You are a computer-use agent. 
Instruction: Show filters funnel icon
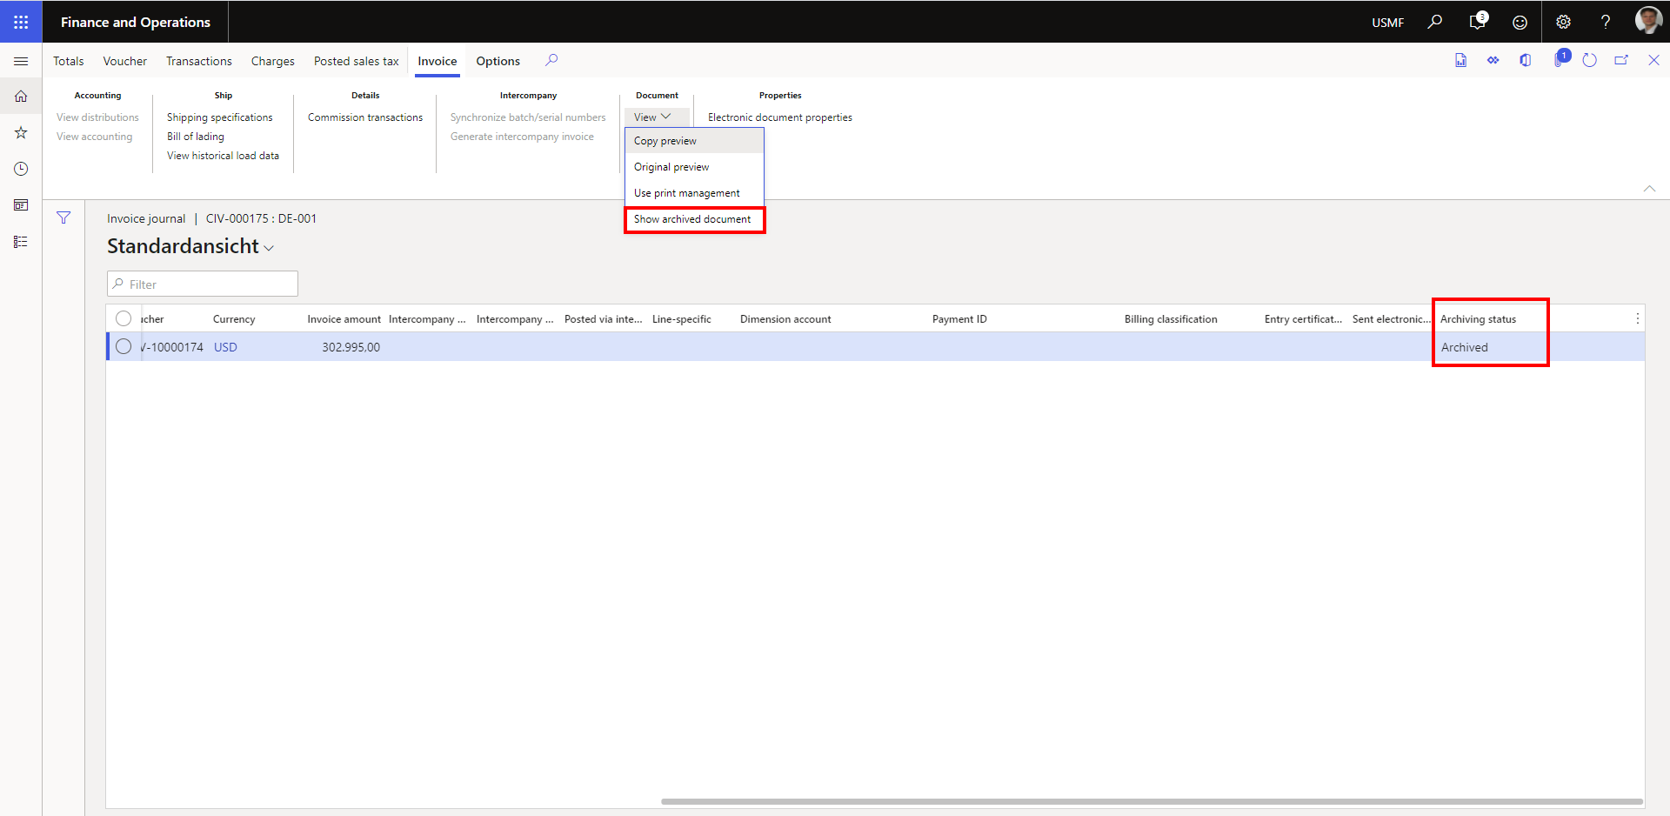tap(63, 217)
